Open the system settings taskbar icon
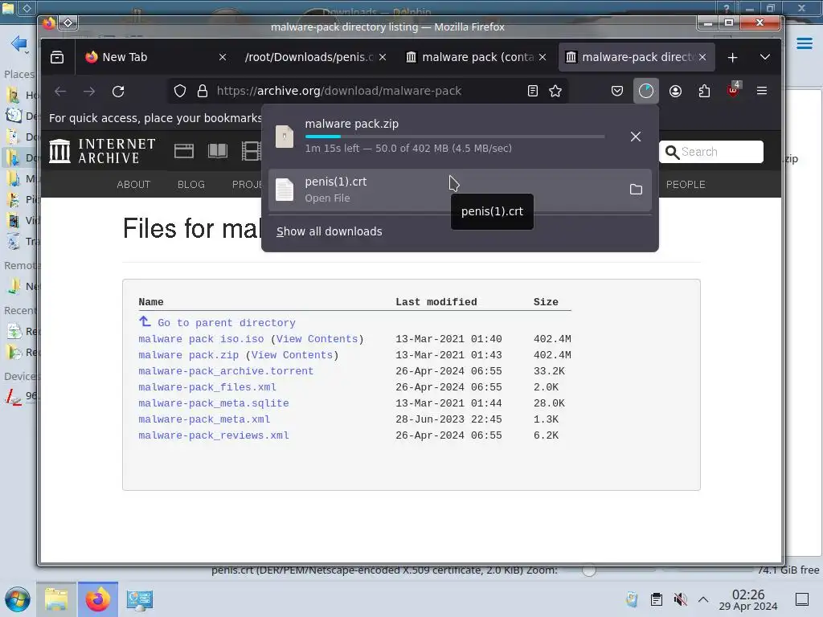 (x=139, y=599)
